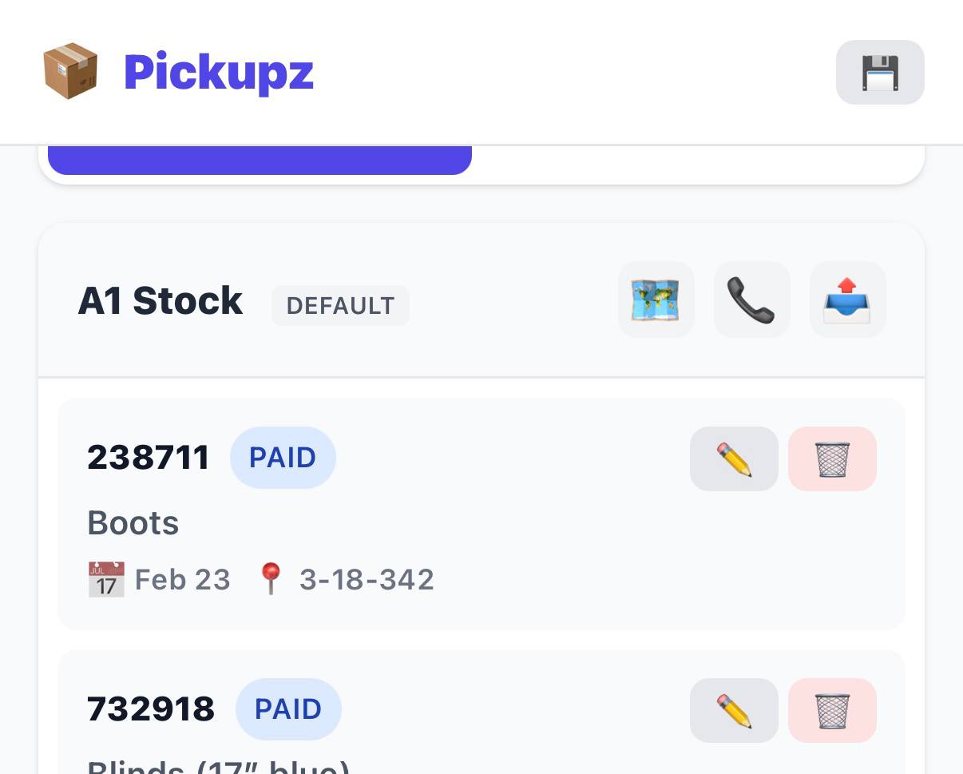The image size is (963, 774).
Task: Delete order 238711 using the trash icon
Action: click(832, 458)
